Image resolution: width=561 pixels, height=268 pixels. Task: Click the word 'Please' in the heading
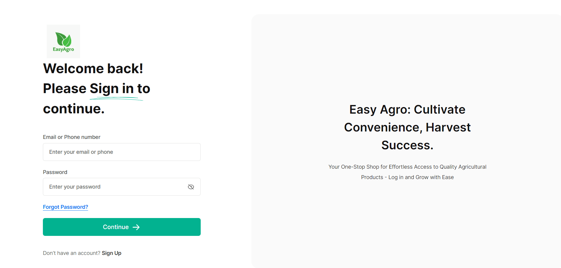pyautogui.click(x=65, y=89)
